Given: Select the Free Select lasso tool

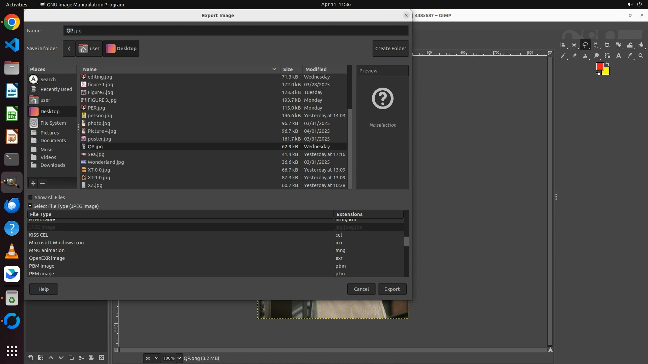Looking at the screenshot, I should [x=585, y=45].
